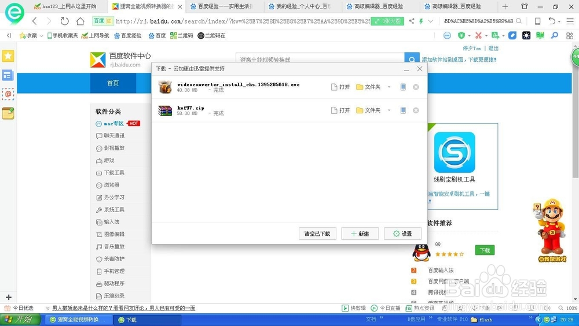Close the download dialog
Viewport: 579px width, 326px height.
tap(419, 69)
